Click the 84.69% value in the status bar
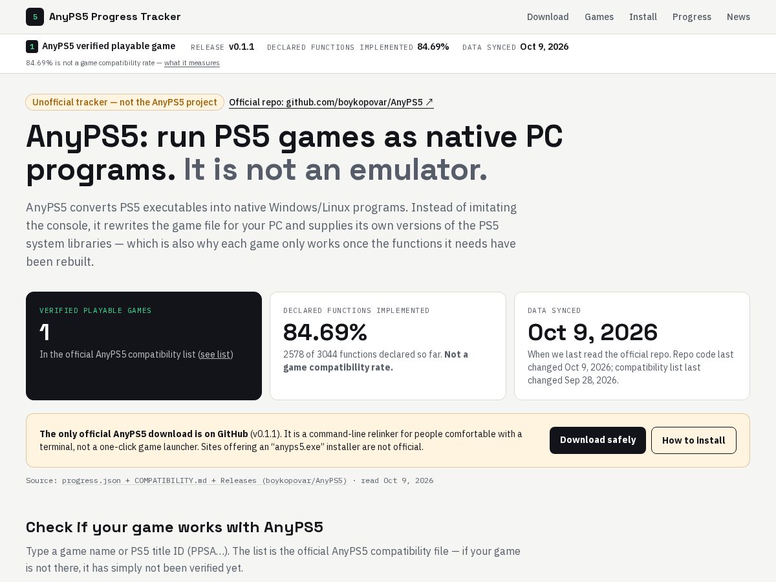 pos(433,47)
